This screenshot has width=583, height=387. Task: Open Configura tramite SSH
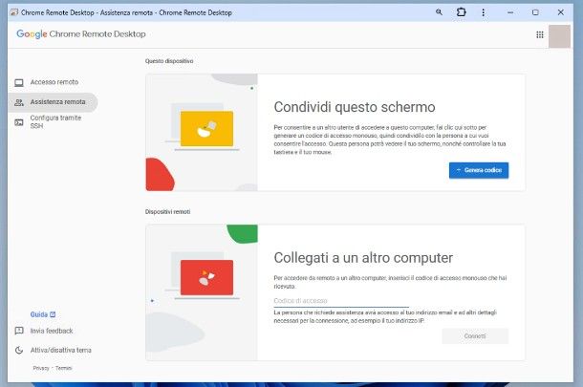55,122
